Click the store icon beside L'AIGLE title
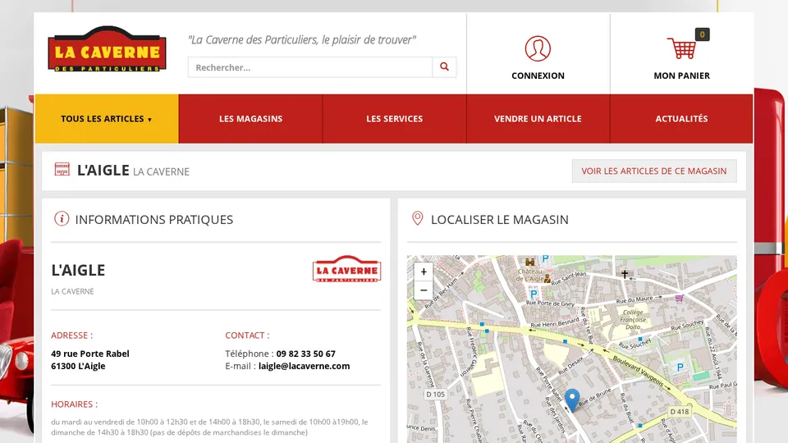This screenshot has width=788, height=443. pos(62,169)
